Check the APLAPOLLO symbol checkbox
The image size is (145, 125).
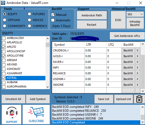(4, 43)
